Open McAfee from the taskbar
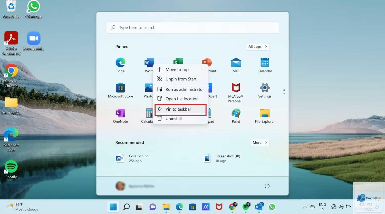The image size is (385, 214). pos(219,207)
